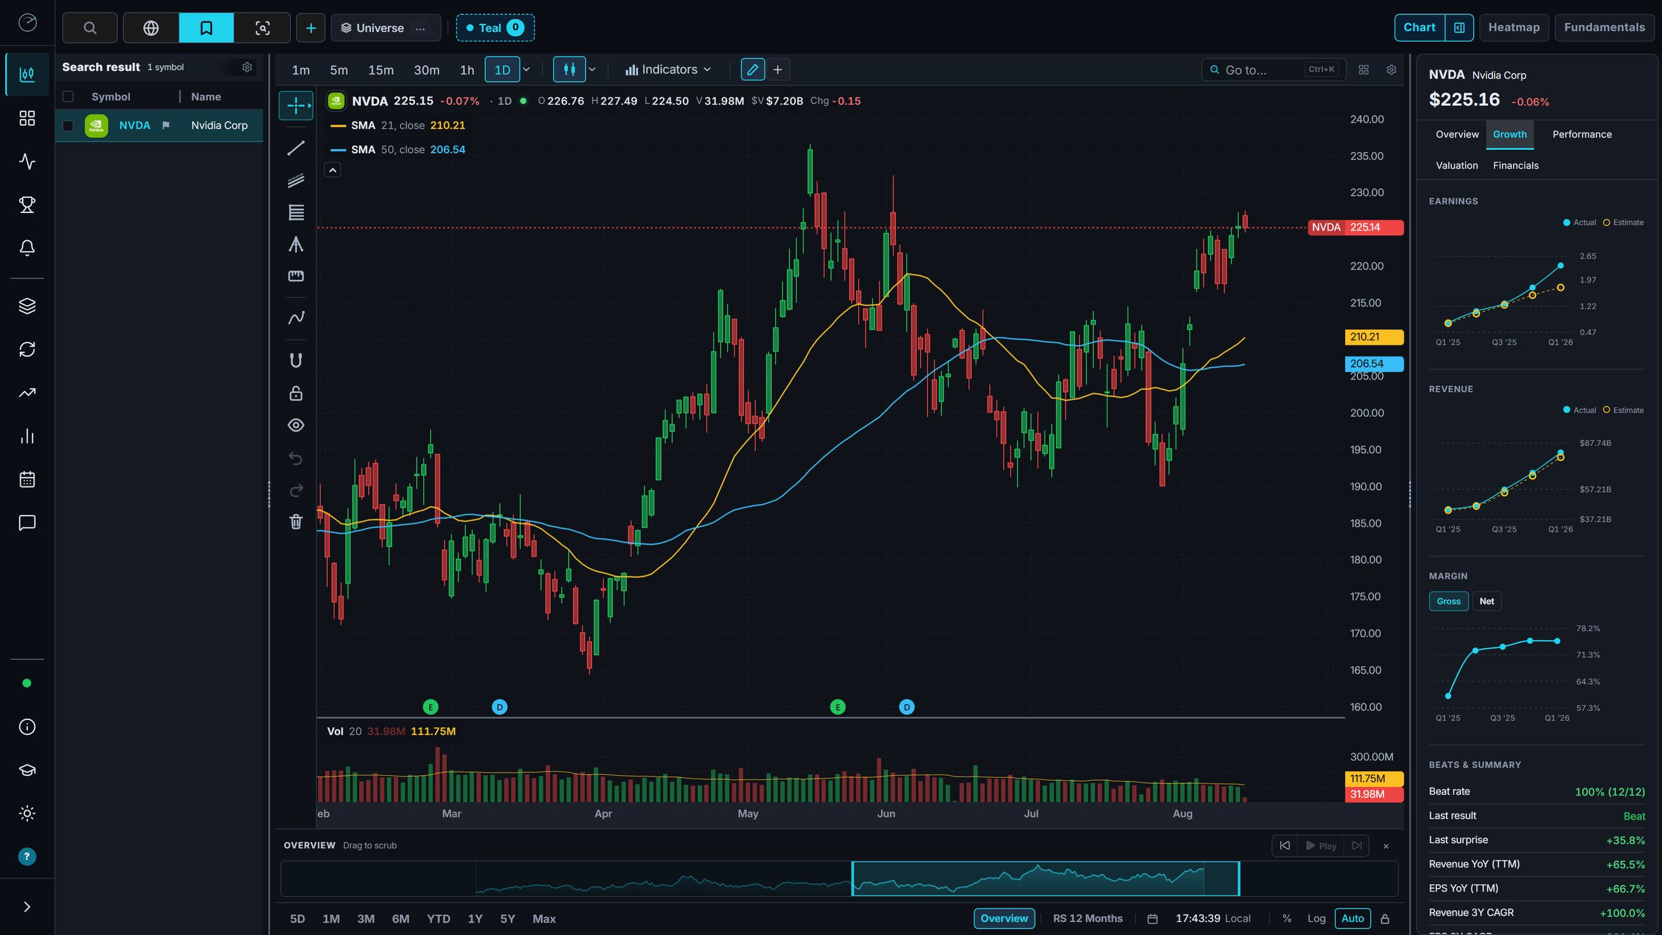Open the trophy leaders sidebar icon
This screenshot has width=1662, height=935.
coord(27,205)
